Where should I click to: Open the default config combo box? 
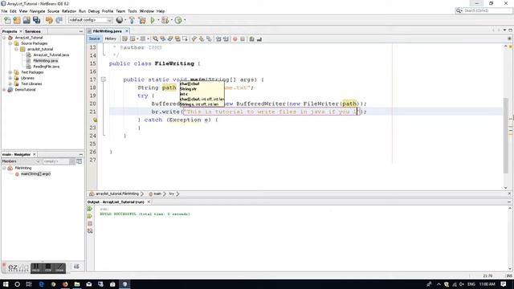coord(90,20)
